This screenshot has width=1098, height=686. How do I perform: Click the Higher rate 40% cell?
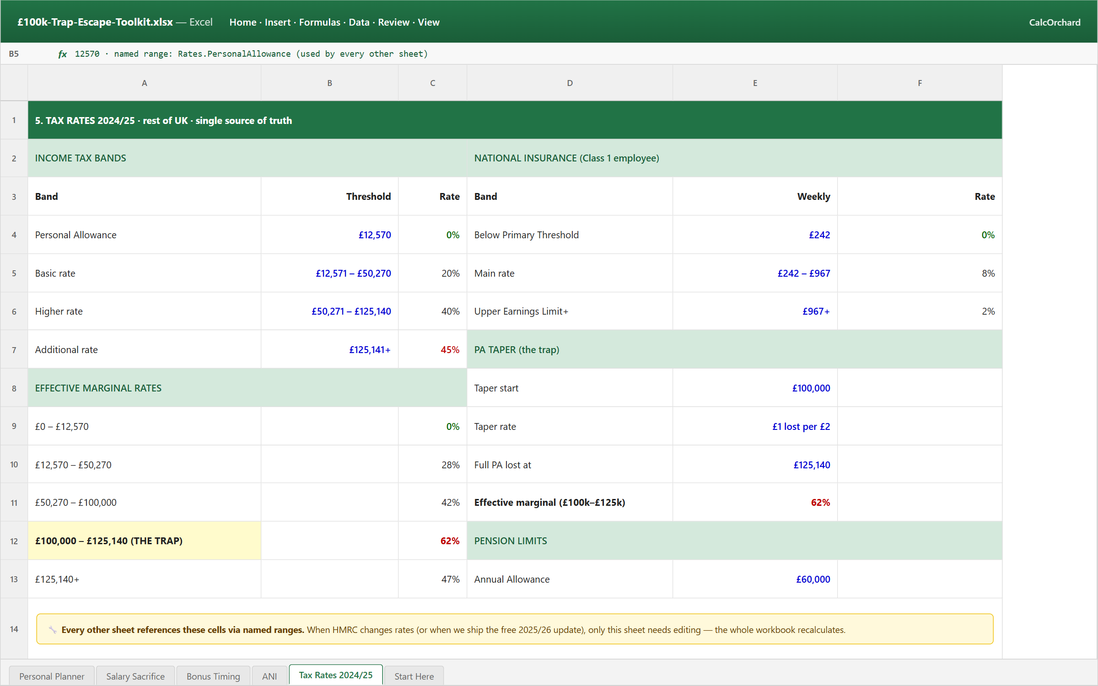tap(432, 311)
